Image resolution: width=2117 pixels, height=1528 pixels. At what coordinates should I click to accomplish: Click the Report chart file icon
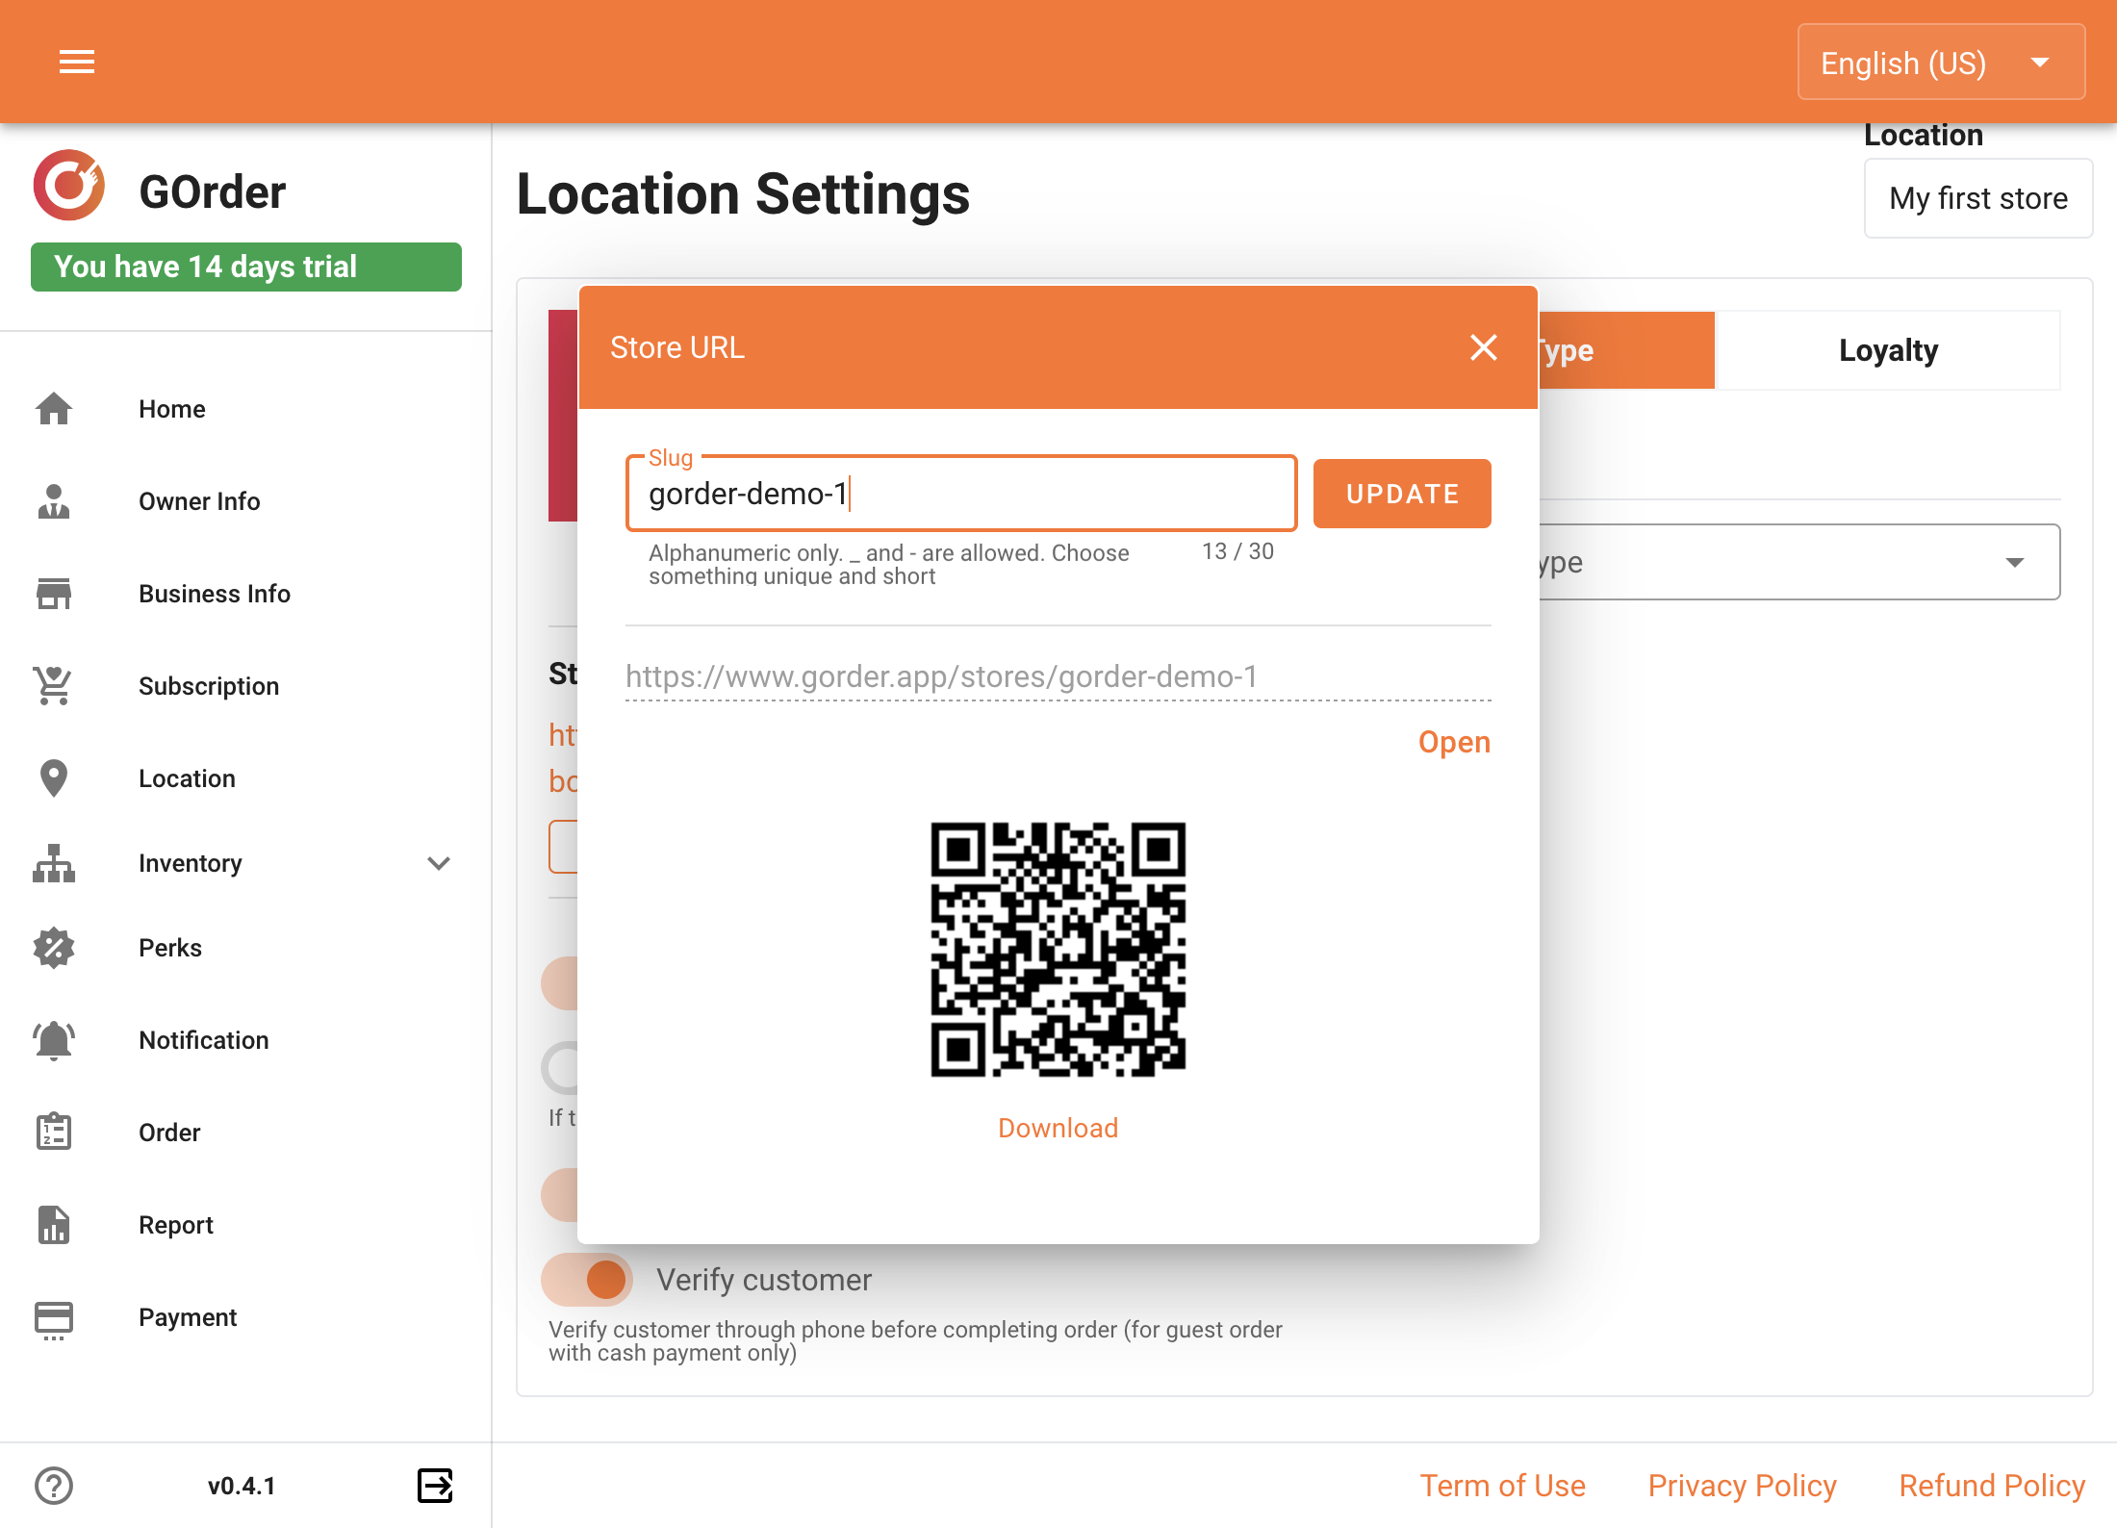pos(54,1225)
